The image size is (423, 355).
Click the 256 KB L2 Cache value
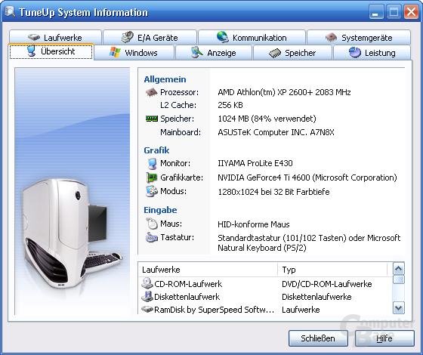point(230,105)
